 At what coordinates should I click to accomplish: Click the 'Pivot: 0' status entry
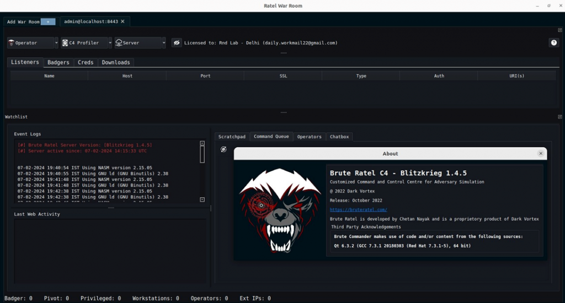coord(56,299)
